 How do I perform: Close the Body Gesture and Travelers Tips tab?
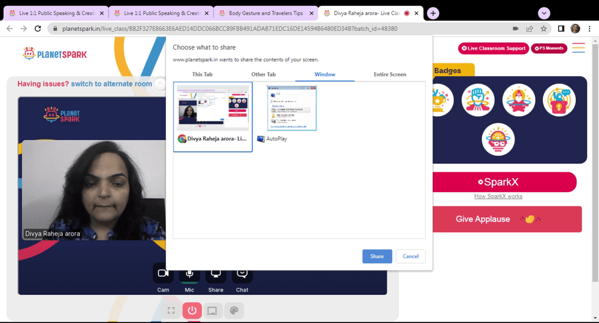(x=311, y=13)
